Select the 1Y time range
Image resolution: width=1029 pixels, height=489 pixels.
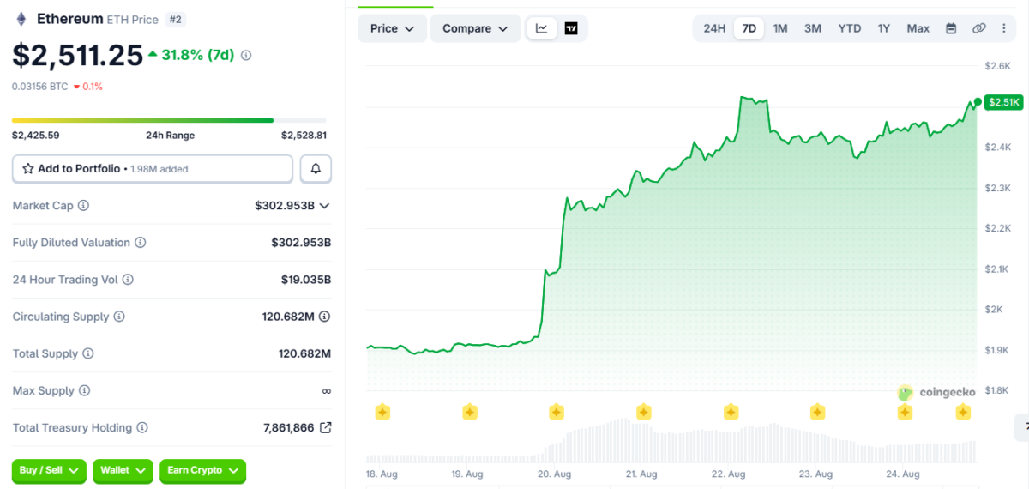click(x=884, y=28)
